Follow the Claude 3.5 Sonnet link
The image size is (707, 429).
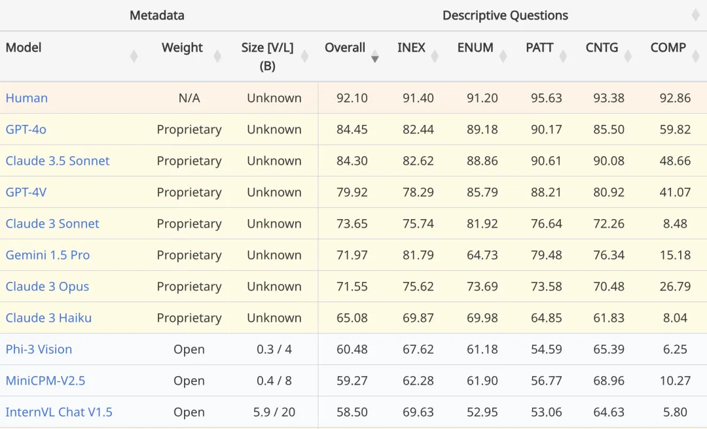[x=58, y=161]
